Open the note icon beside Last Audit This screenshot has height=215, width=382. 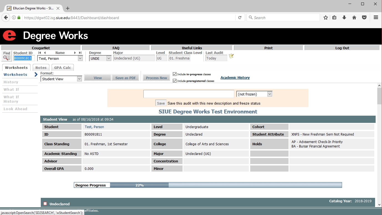(x=231, y=56)
